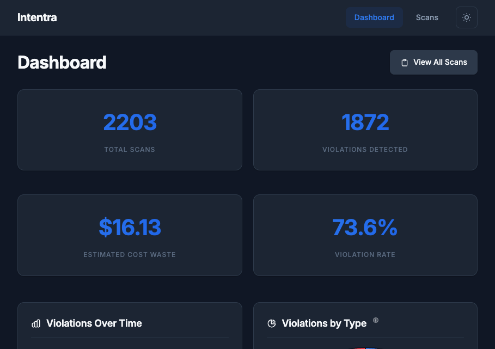The width and height of the screenshot is (495, 349).
Task: Click the $16.13 estimated cost value
Action: pyautogui.click(x=130, y=228)
